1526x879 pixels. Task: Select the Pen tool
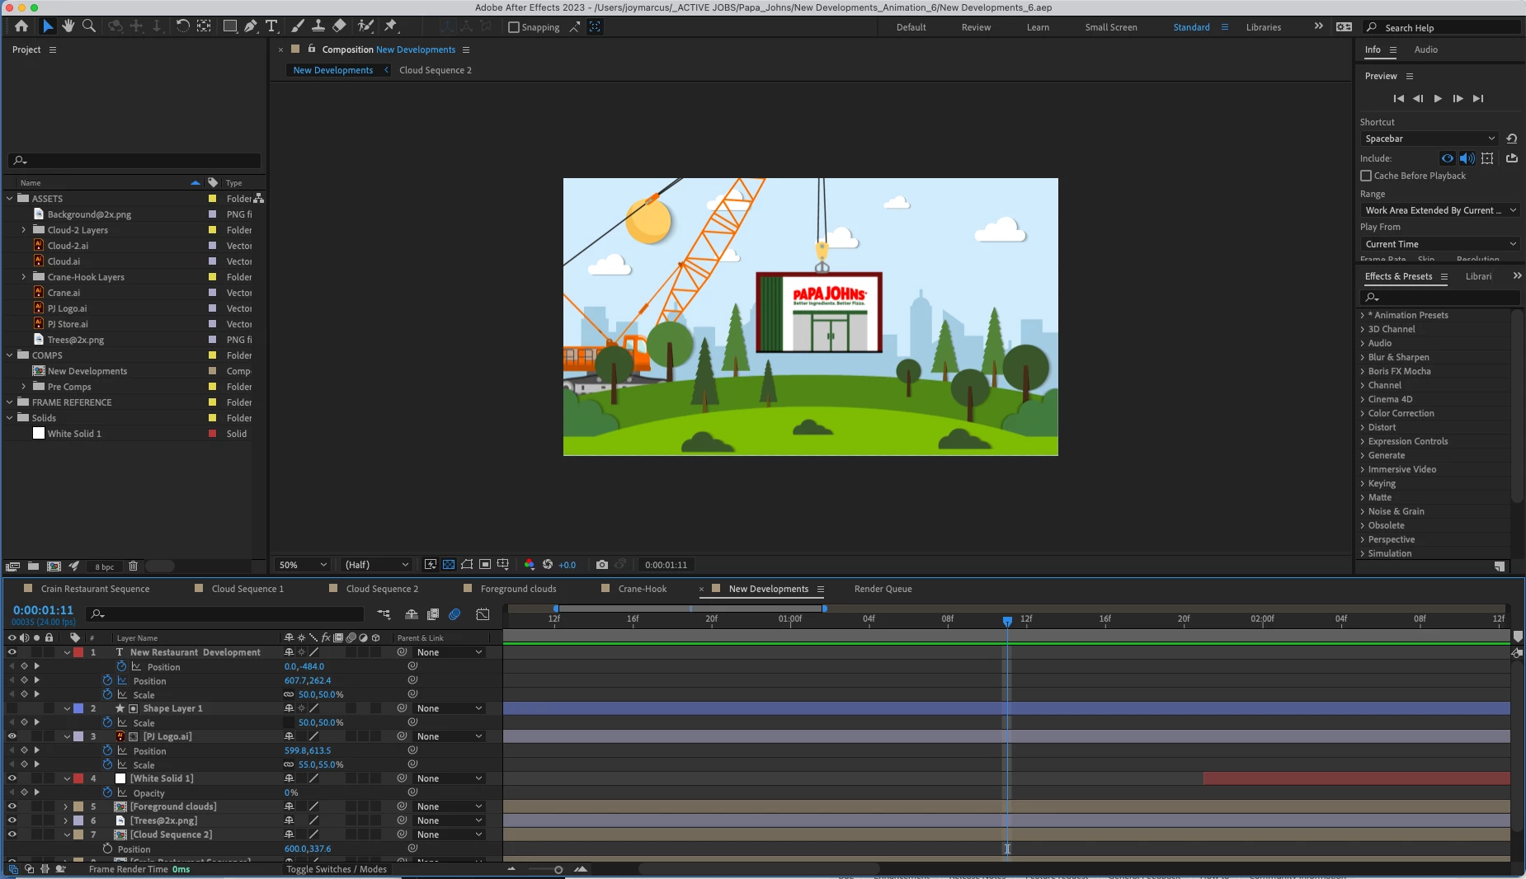tap(251, 26)
